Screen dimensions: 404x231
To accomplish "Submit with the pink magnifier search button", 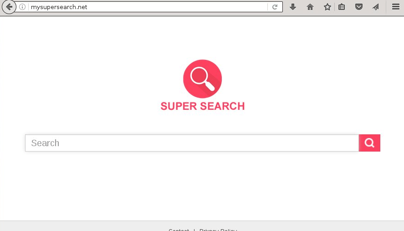I will (369, 143).
